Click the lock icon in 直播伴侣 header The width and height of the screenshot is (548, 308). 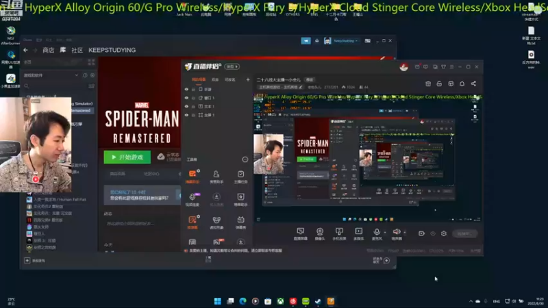pyautogui.click(x=439, y=84)
